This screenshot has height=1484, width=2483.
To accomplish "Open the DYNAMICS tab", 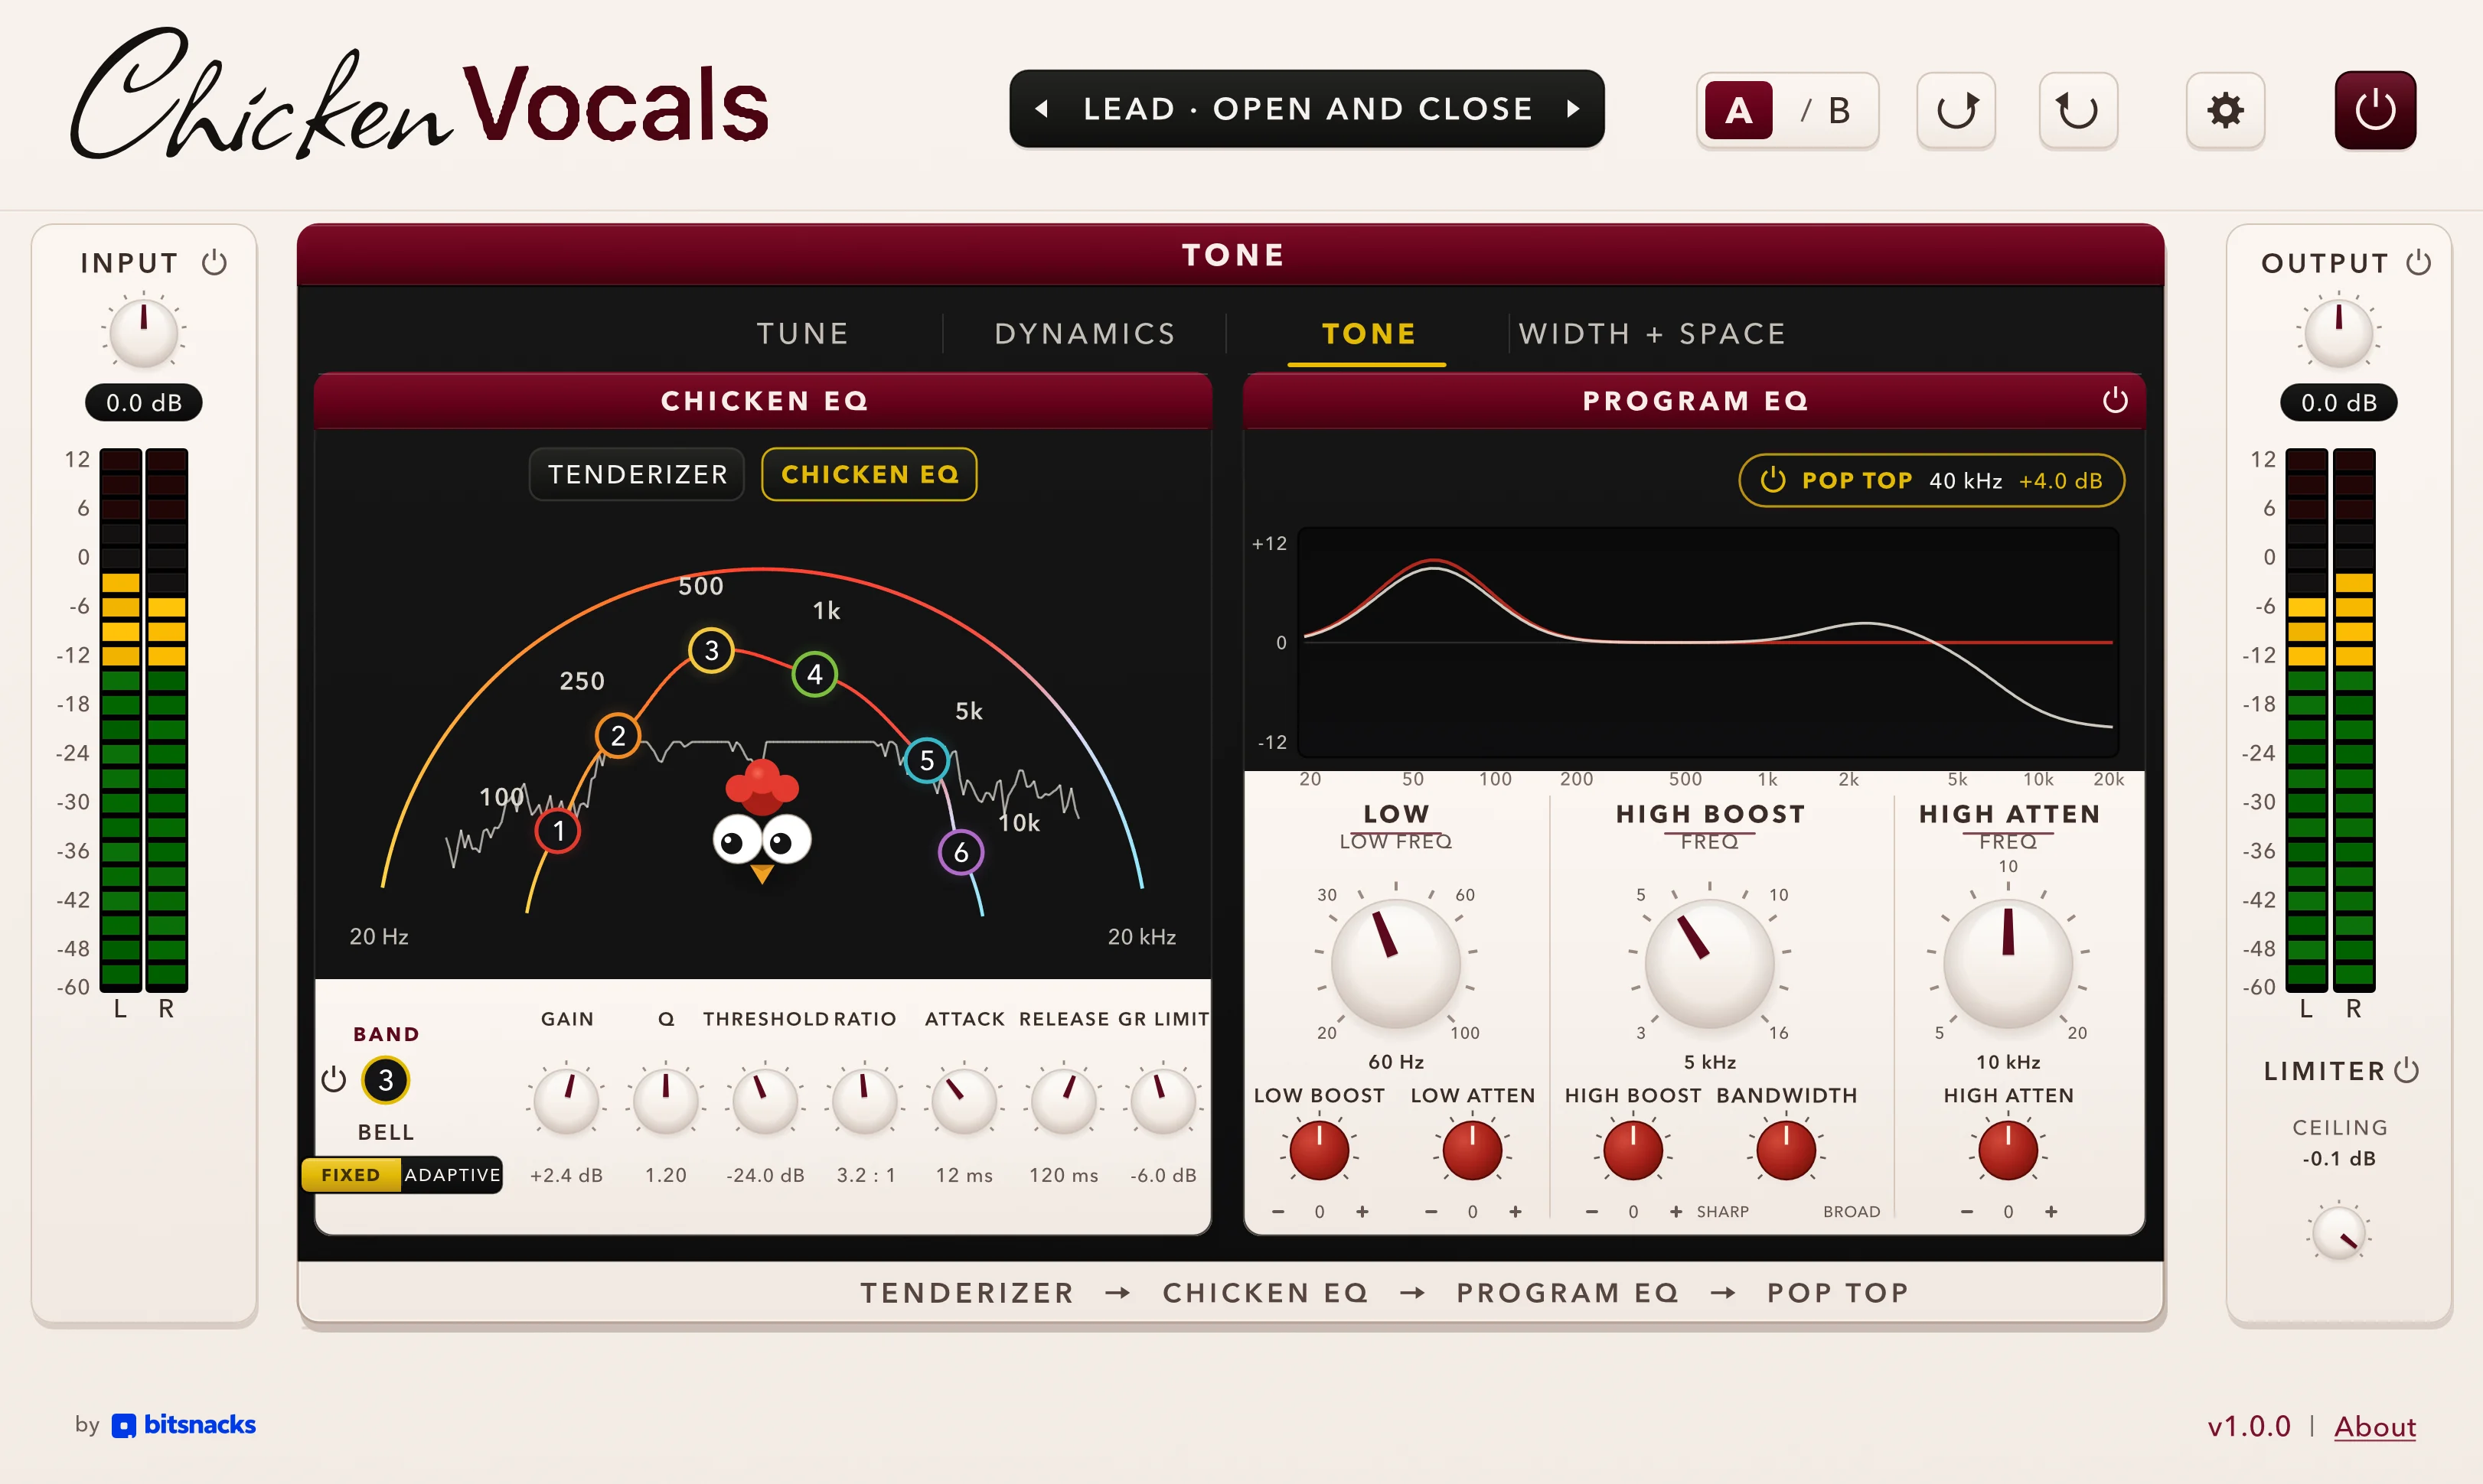I will [1085, 333].
